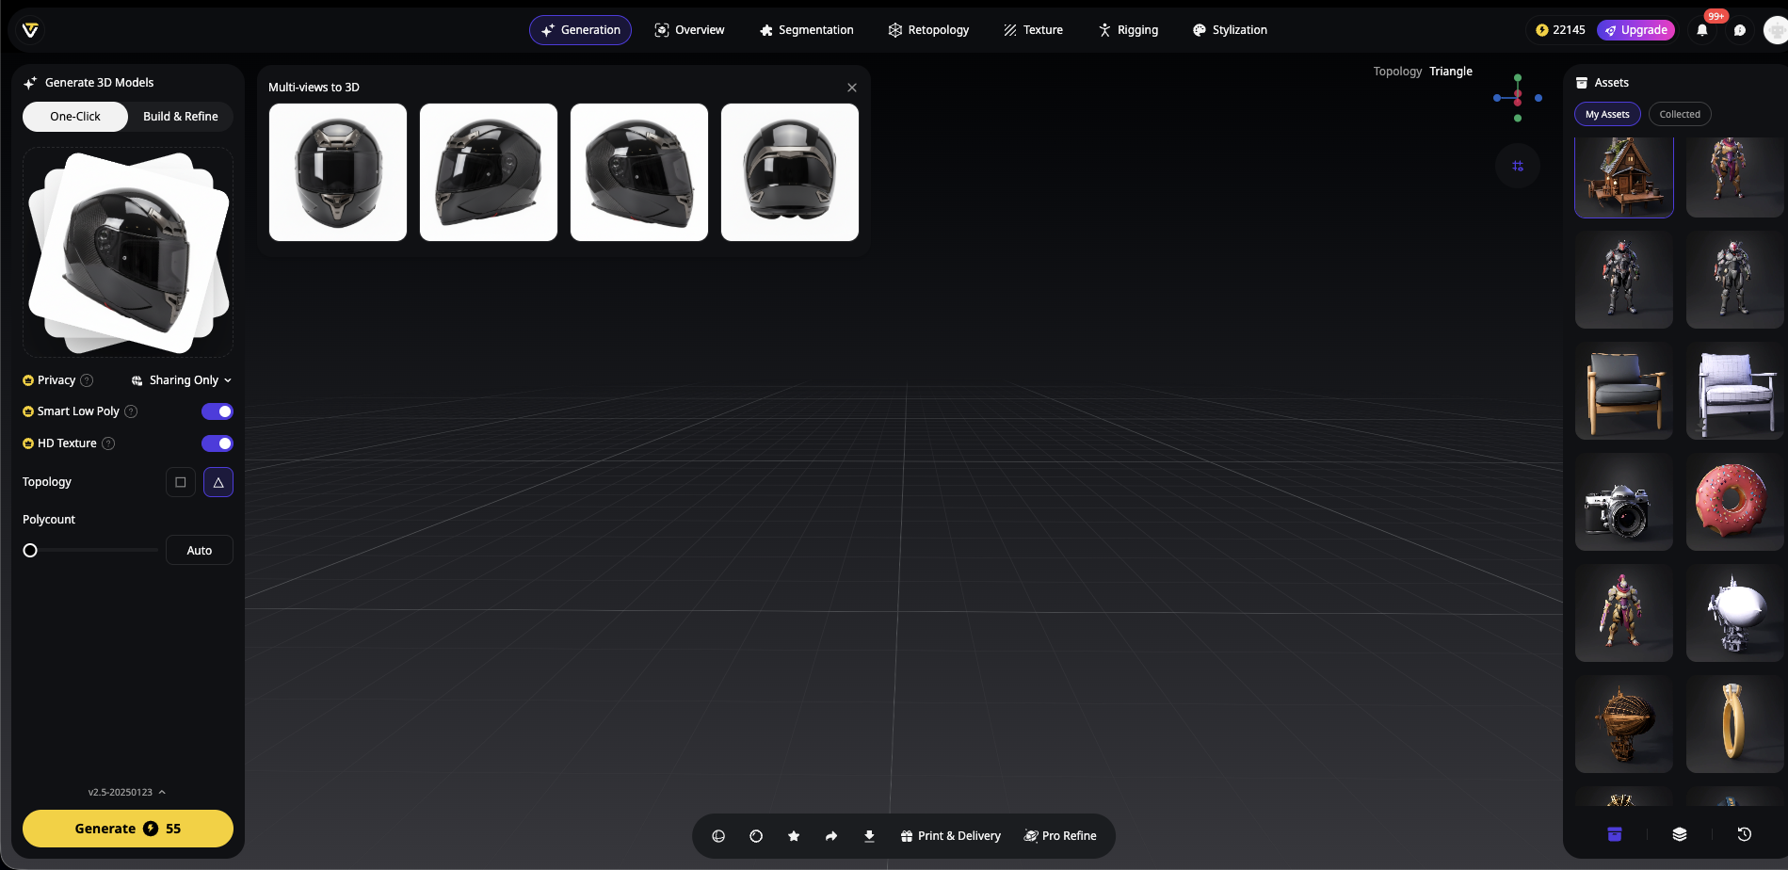Disable the HD Texture toggle
Screen dimensions: 1788x870
click(217, 443)
